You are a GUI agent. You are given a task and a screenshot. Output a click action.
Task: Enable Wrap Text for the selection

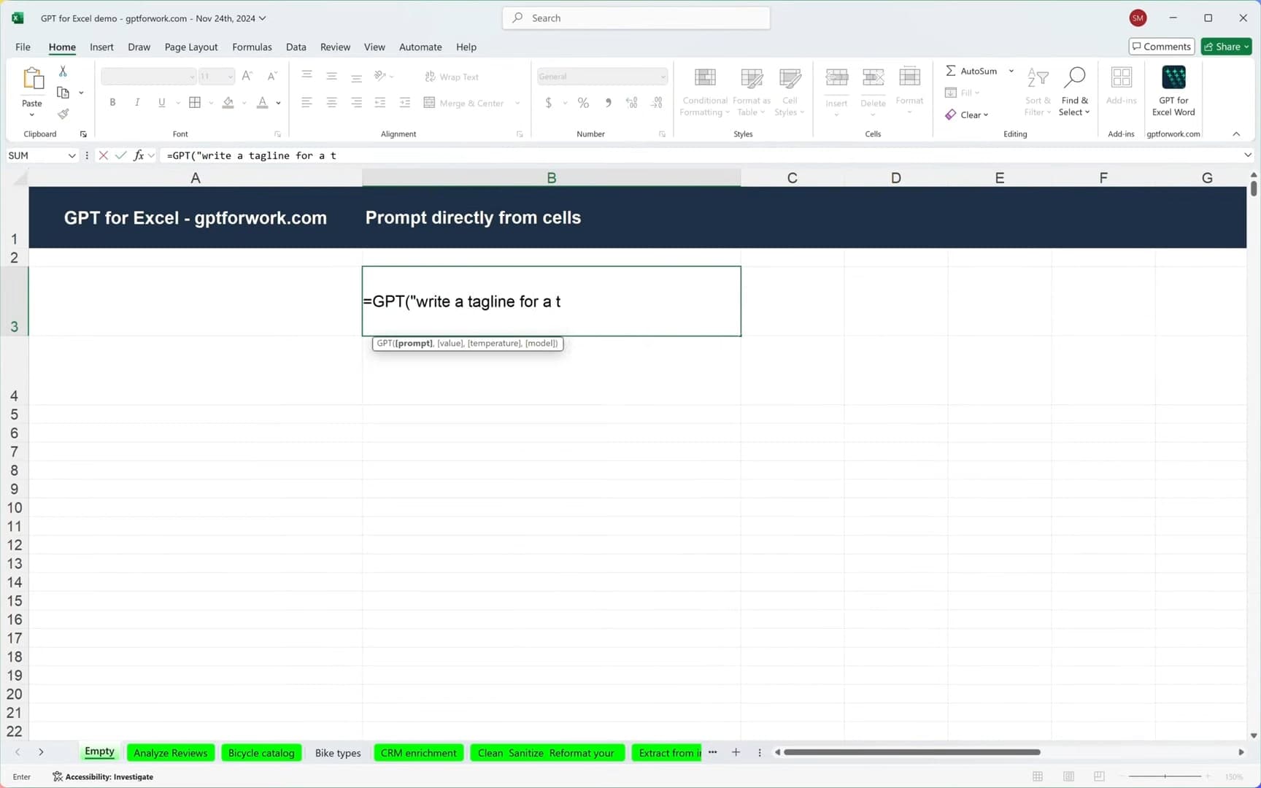point(452,77)
